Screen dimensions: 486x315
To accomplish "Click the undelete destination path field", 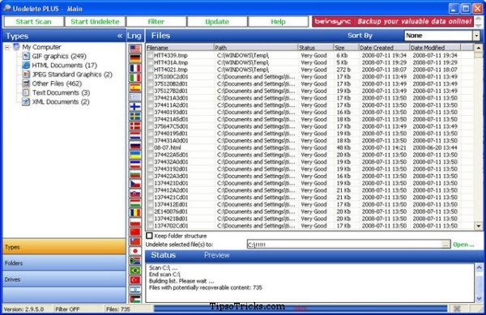I will coord(344,245).
